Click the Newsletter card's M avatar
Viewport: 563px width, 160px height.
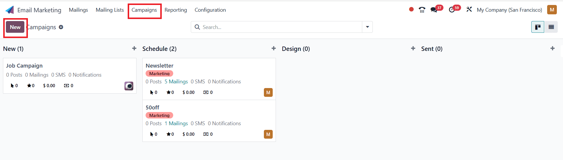268,92
